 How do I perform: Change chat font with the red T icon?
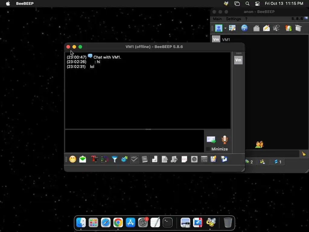click(x=94, y=159)
